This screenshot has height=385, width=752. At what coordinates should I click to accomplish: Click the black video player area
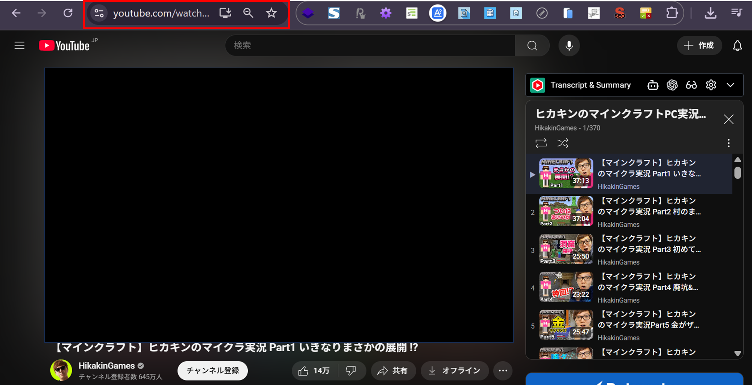click(x=279, y=205)
